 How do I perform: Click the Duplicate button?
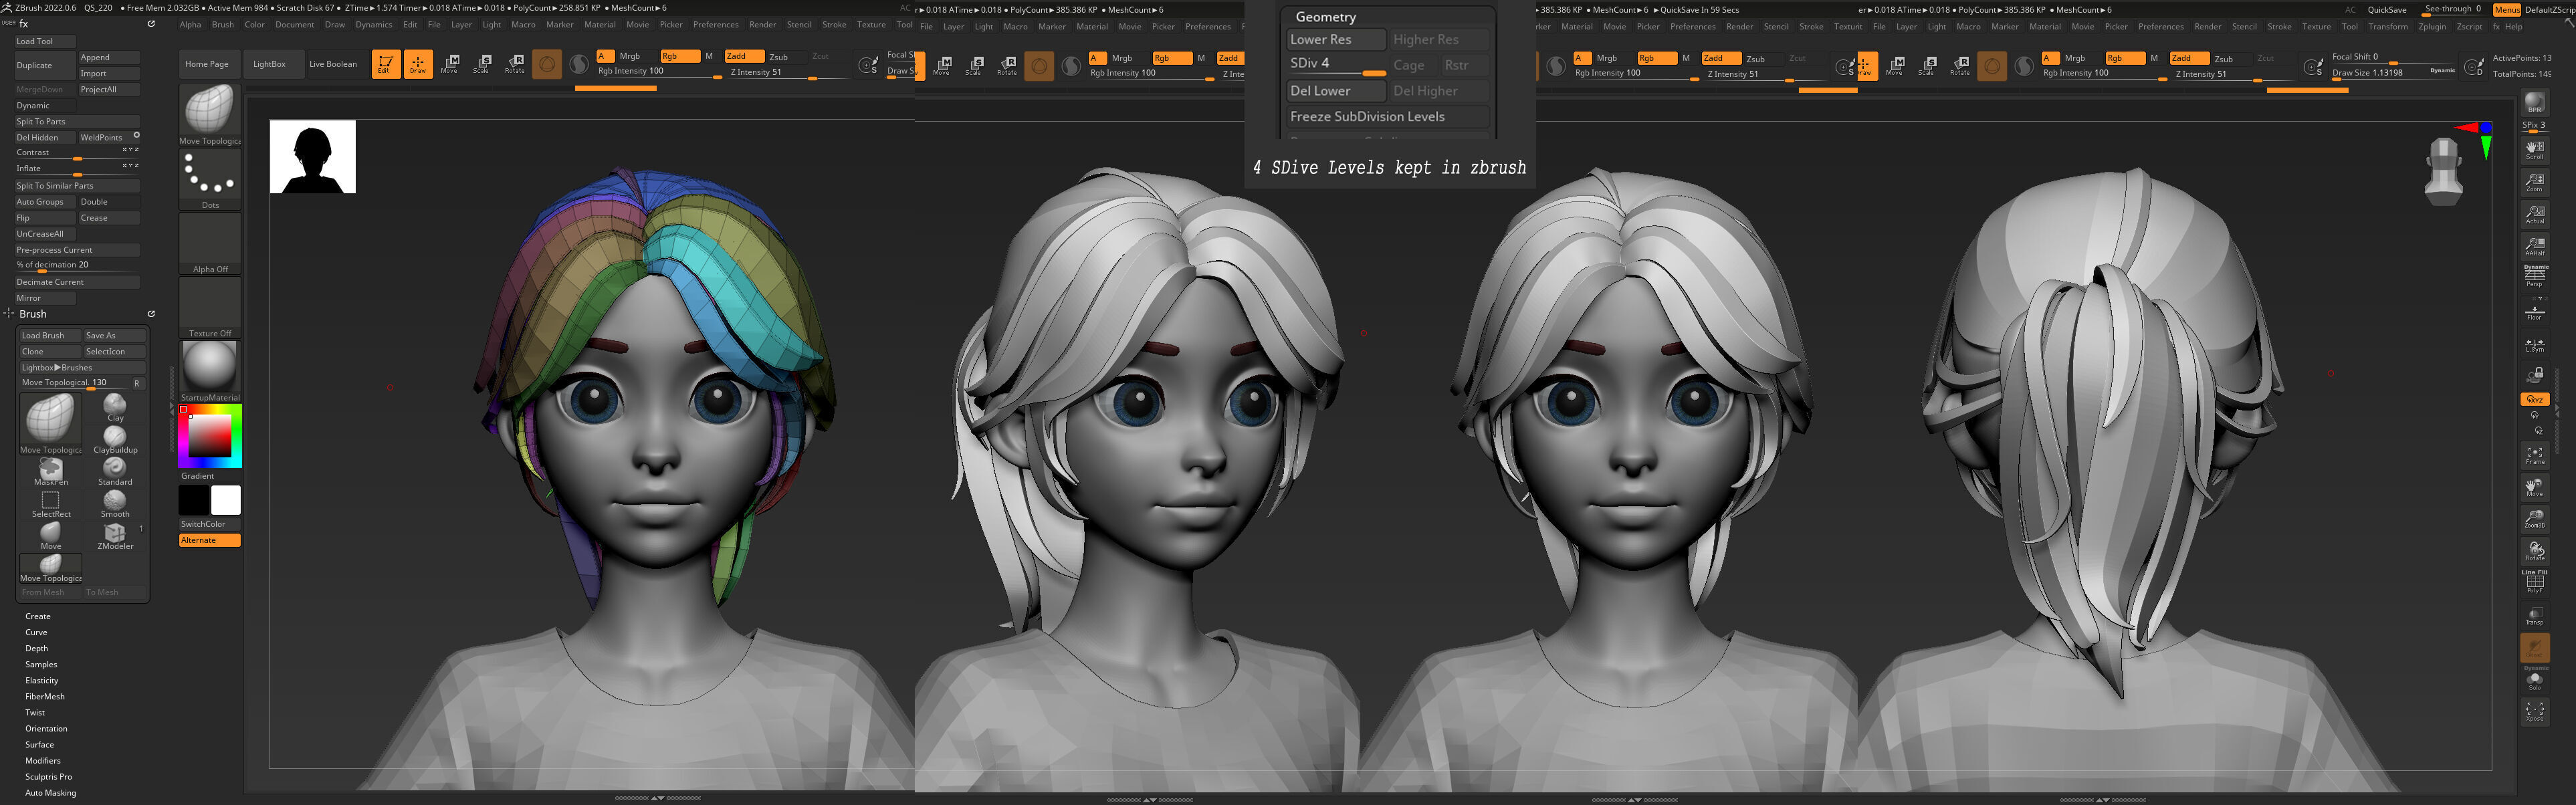point(46,66)
